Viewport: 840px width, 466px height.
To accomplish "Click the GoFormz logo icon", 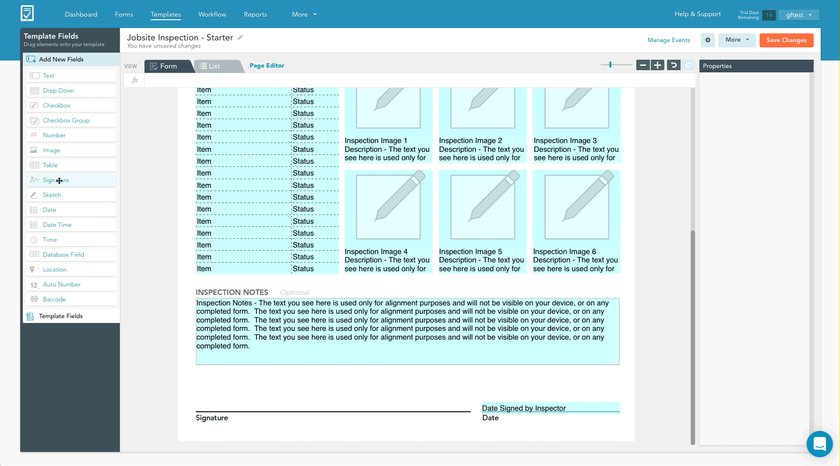I will pyautogui.click(x=27, y=13).
